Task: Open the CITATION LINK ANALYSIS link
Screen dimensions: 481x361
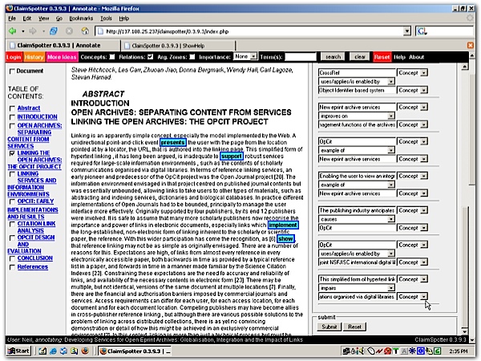Action: (x=36, y=227)
